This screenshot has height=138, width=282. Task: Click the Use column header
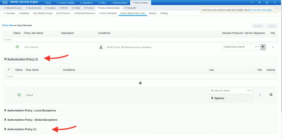coord(211,70)
